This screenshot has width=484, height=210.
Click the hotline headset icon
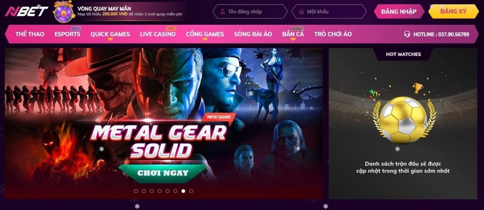point(407,34)
